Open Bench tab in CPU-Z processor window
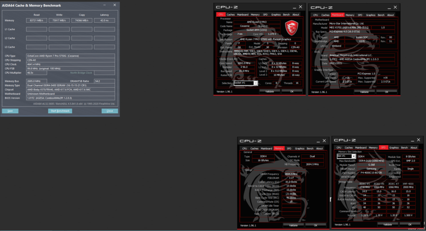426x231 pixels. pos(286,14)
